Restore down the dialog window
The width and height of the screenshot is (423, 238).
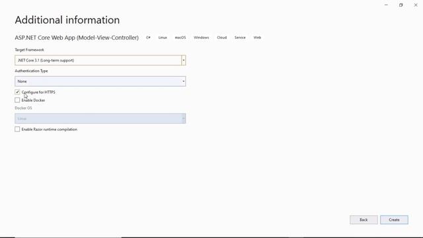tap(401, 5)
